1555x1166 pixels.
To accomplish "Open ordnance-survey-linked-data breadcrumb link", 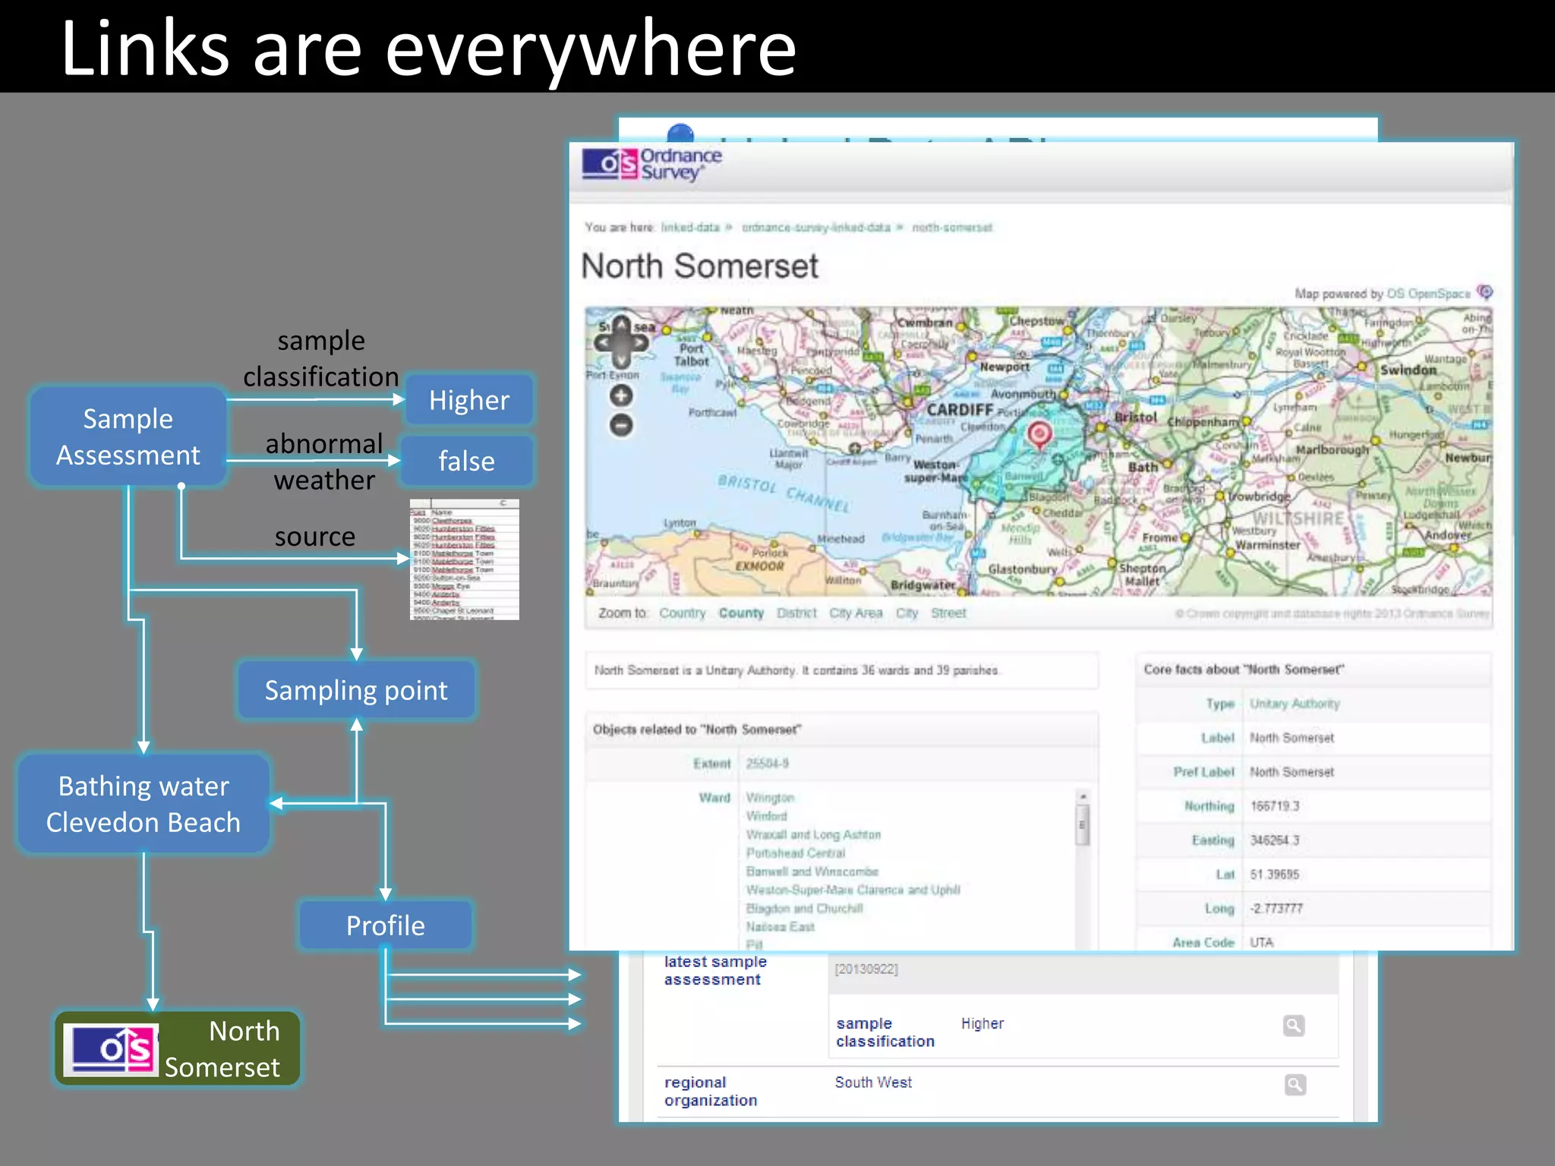I will tap(815, 228).
